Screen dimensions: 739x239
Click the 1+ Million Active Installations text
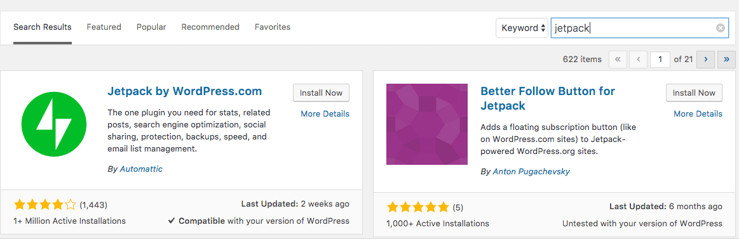[70, 221]
